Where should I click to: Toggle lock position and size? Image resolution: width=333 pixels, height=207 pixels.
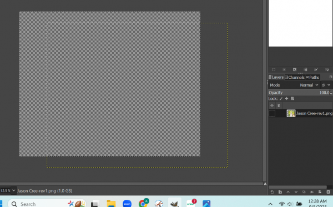286,99
